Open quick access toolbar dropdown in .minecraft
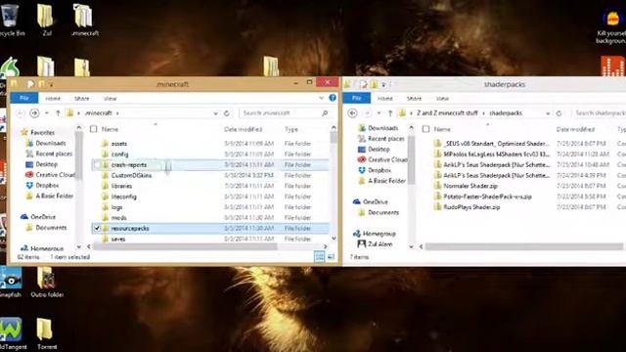Viewport: 626px width, 352px height. pyautogui.click(x=52, y=84)
